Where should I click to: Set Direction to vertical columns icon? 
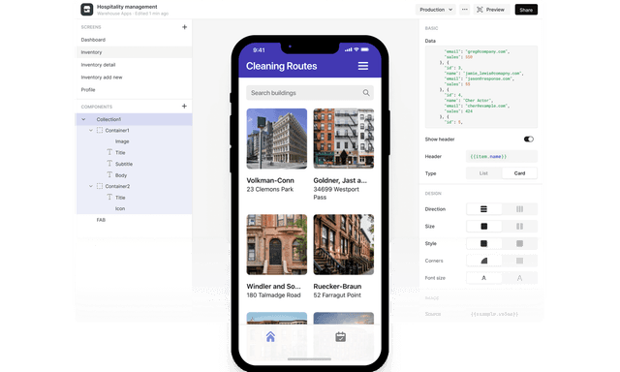[519, 209]
